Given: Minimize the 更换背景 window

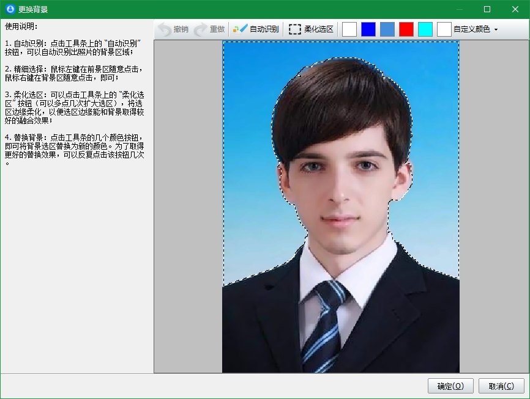Looking at the screenshot, I should 458,9.
